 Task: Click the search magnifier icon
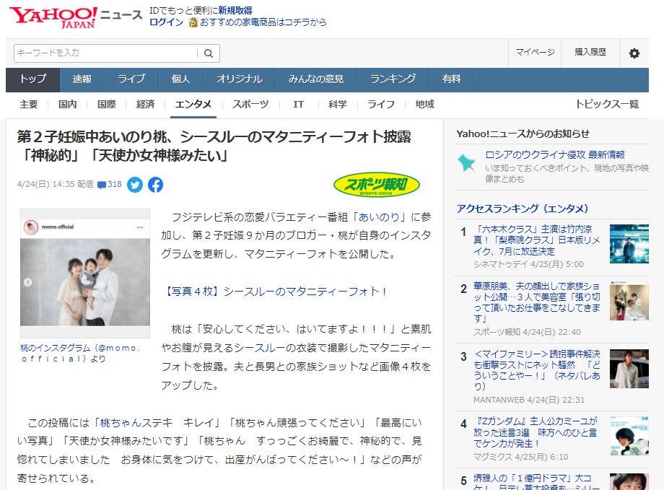click(x=209, y=53)
